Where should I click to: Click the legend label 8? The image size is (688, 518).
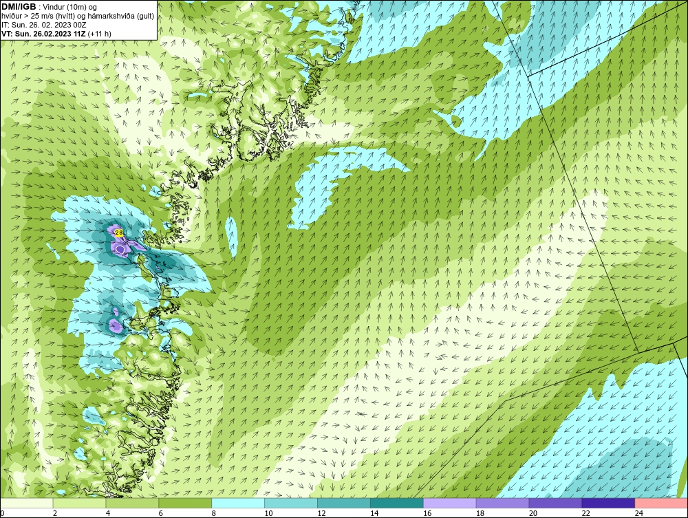coord(214,513)
